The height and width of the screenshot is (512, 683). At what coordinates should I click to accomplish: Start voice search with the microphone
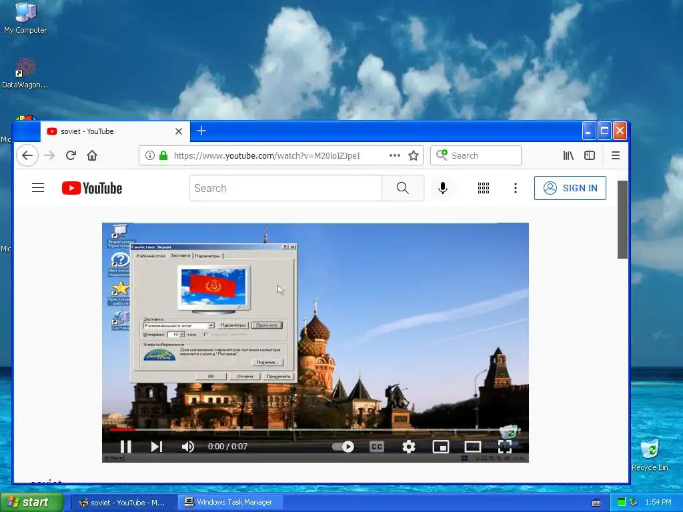443,188
